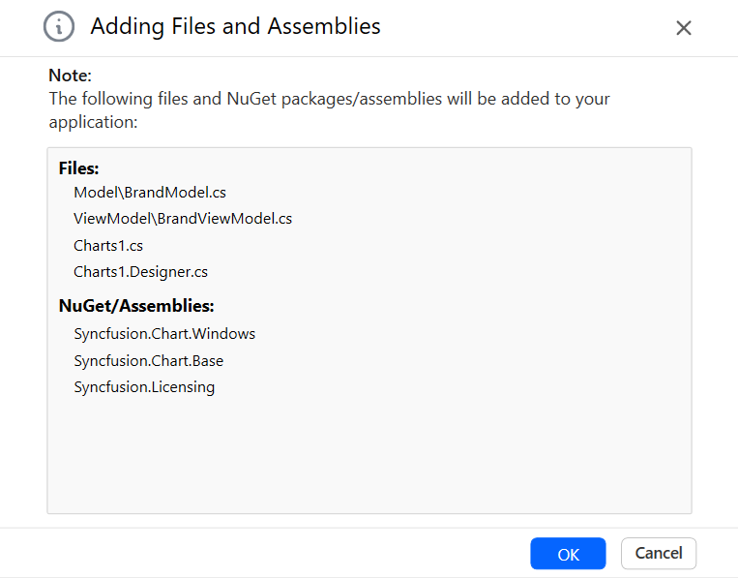Click the info icon beside dialog title
This screenshot has width=738, height=578.
[59, 26]
